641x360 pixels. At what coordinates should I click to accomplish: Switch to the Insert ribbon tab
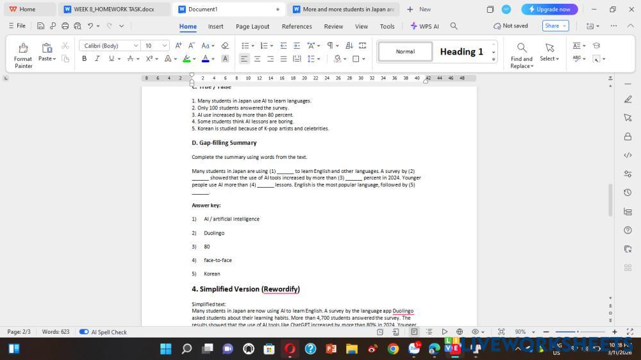[215, 26]
